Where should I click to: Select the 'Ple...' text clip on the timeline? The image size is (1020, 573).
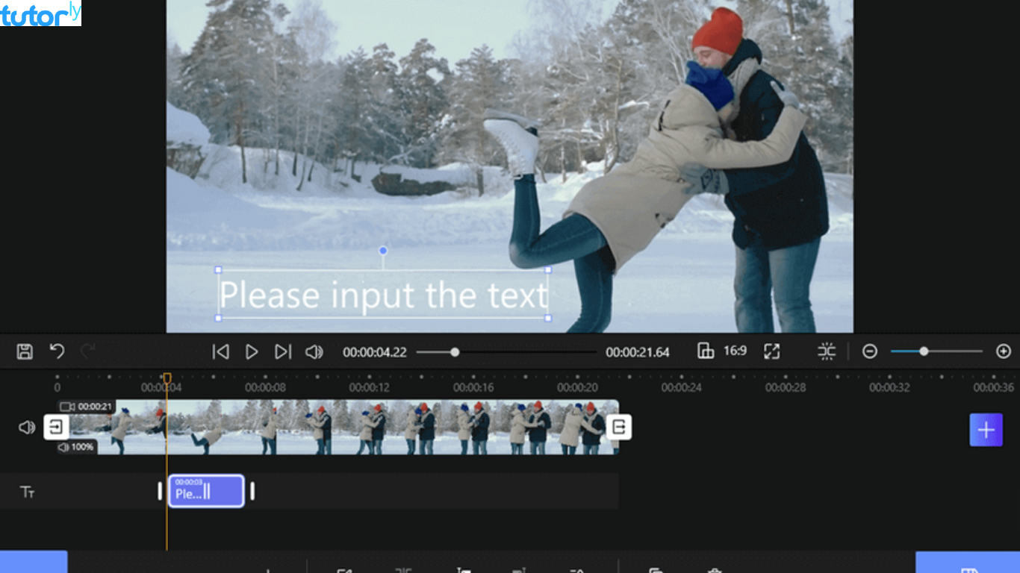(206, 491)
